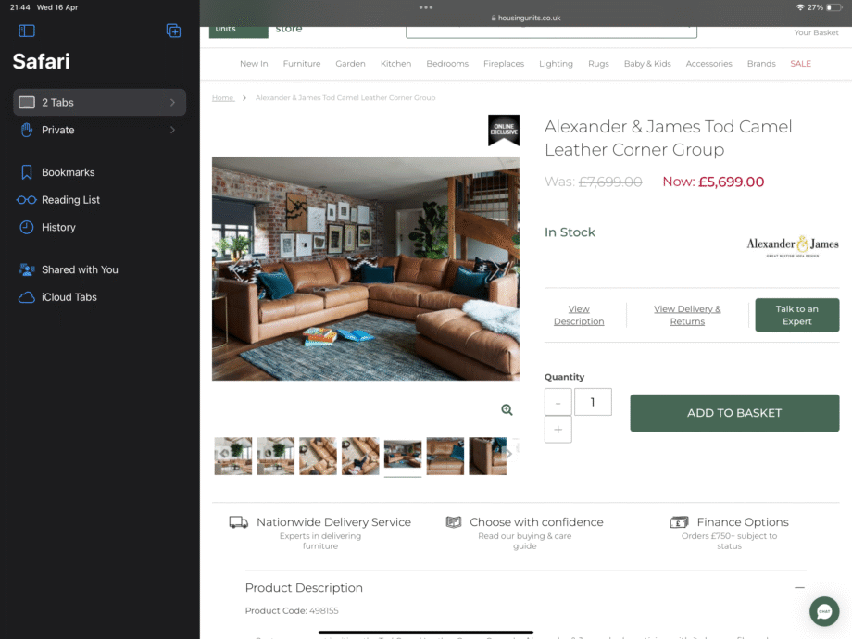
Task: Decrease quantity with minus button
Action: tap(558, 402)
